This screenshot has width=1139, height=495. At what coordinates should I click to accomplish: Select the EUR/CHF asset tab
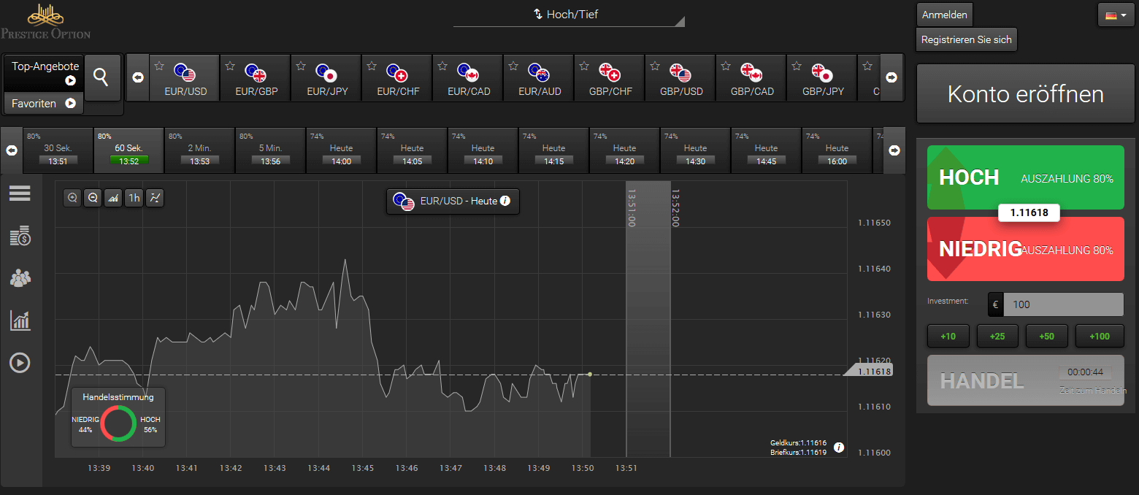397,78
